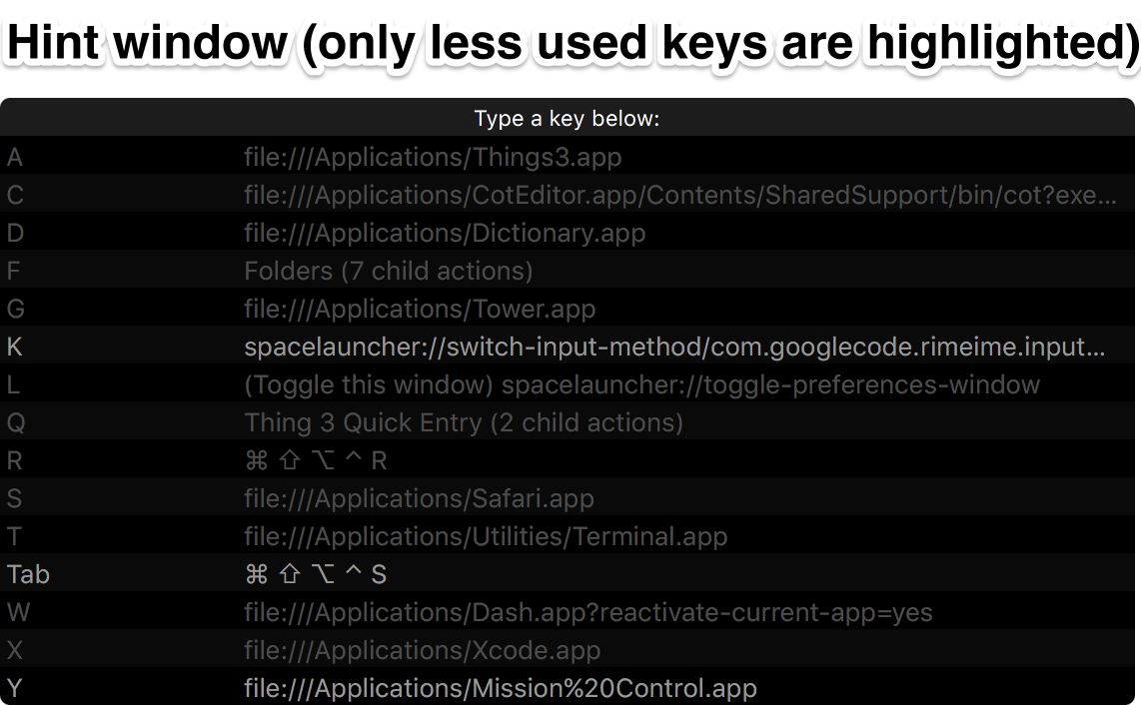Select the highlighted Tab key label
The width and height of the screenshot is (1141, 705).
(x=28, y=574)
